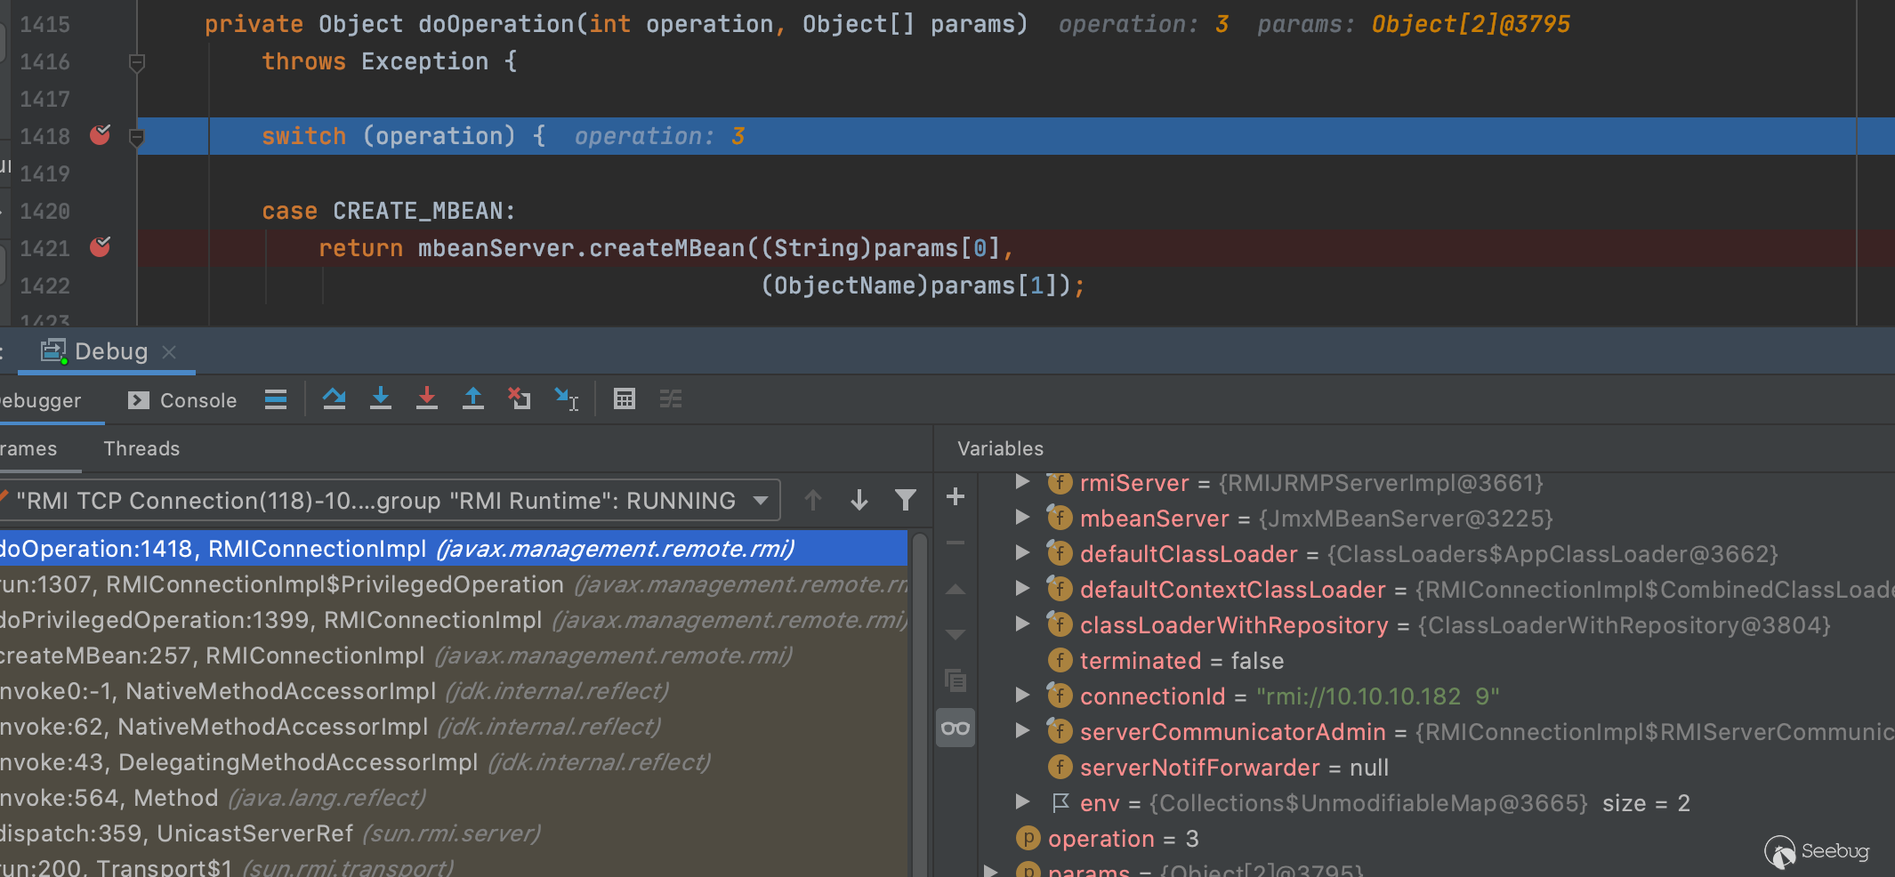Toggle show watches glasses icon

coord(956,728)
